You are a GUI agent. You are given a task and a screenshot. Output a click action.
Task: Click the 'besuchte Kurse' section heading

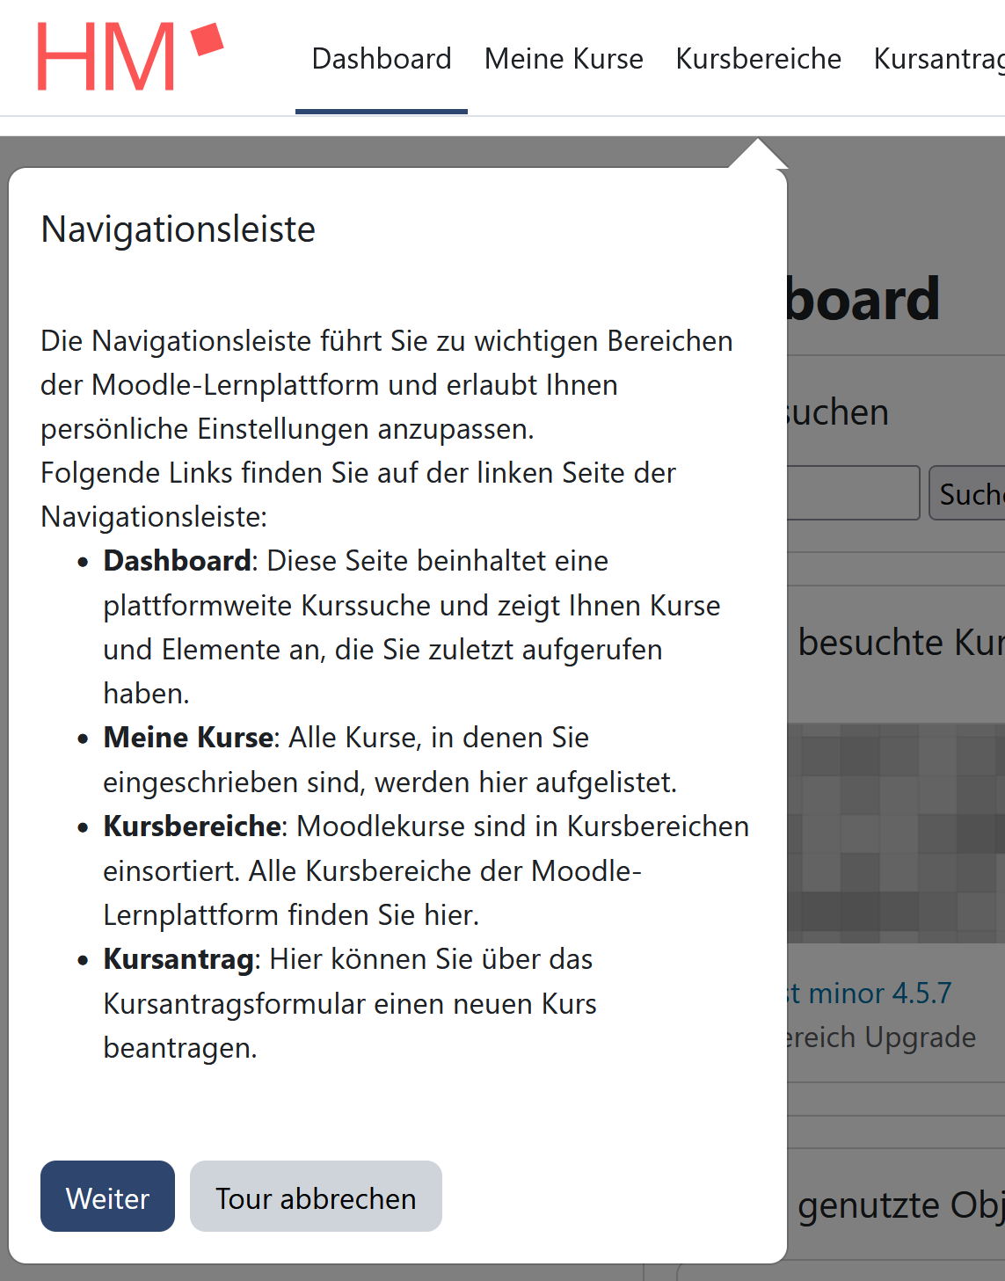[899, 643]
